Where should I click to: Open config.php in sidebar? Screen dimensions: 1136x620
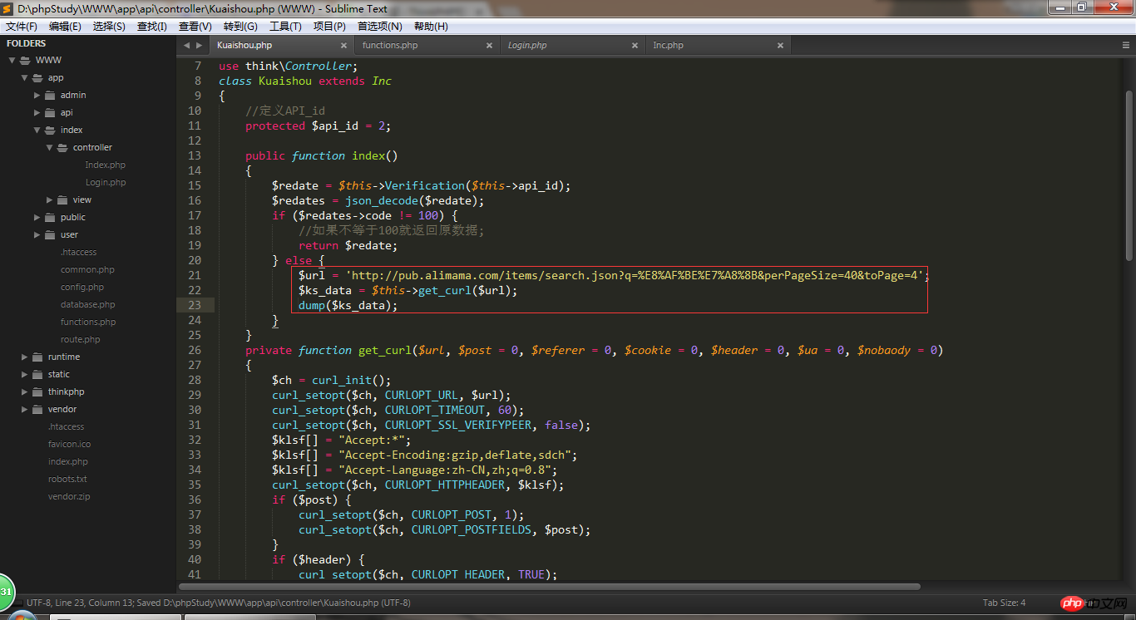tap(82, 288)
